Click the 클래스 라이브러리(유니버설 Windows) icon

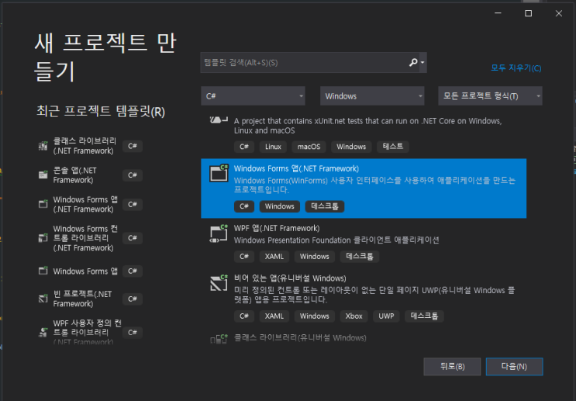[219, 339]
